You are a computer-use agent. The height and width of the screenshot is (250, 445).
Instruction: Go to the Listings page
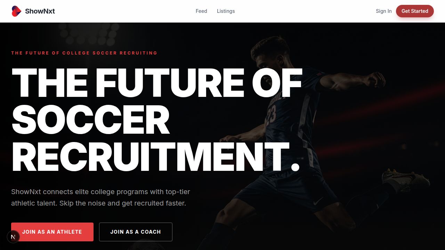(x=226, y=11)
